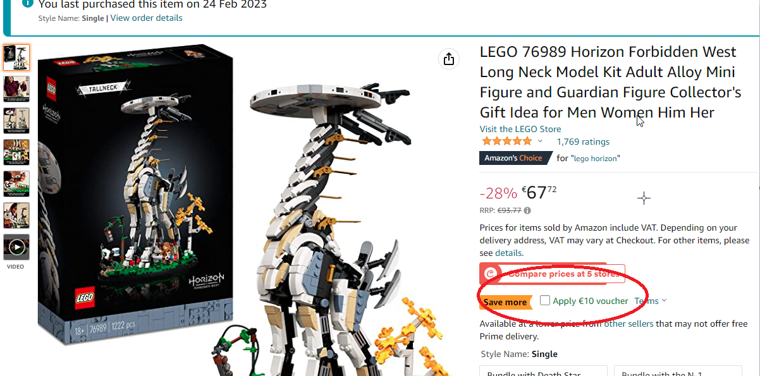
Task: Expand the star rating dropdown chevron
Action: (540, 142)
